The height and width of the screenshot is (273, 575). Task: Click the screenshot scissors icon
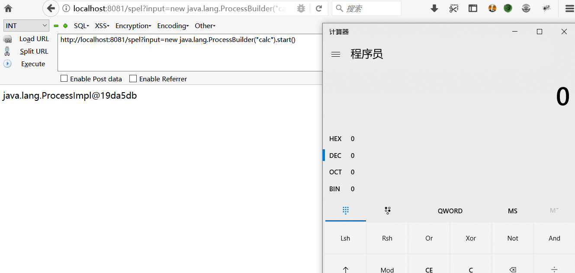[x=453, y=8]
